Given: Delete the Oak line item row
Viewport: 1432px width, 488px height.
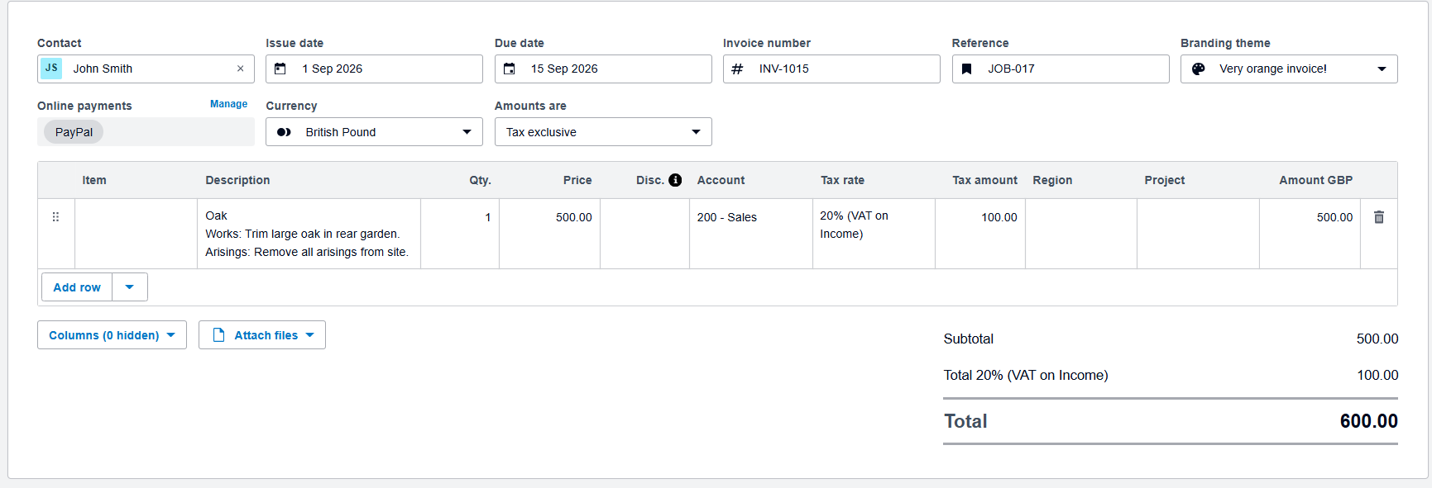Looking at the screenshot, I should pyautogui.click(x=1379, y=217).
